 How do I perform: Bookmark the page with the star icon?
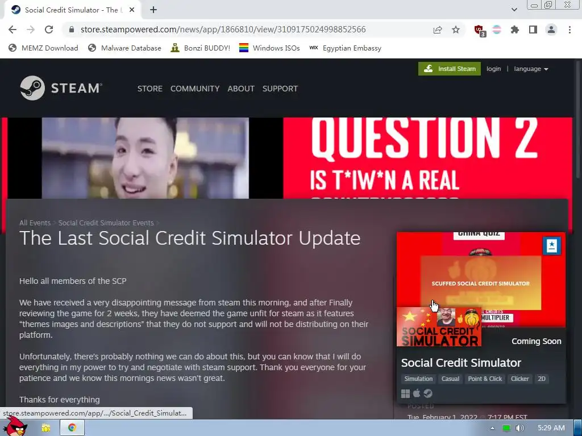pos(456,30)
